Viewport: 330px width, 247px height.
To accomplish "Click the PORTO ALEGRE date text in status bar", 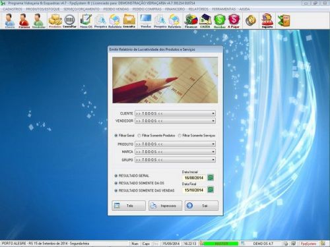I will pos(46,244).
